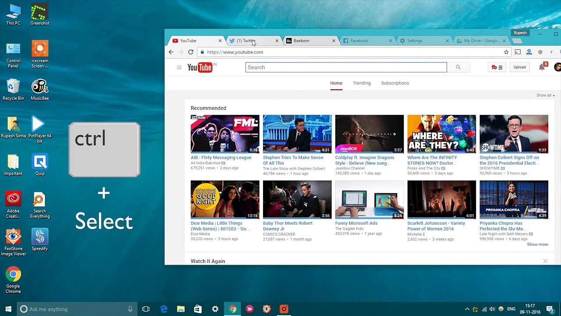The height and width of the screenshot is (316, 561).
Task: Switch to the Facebook tab
Action: click(x=367, y=41)
